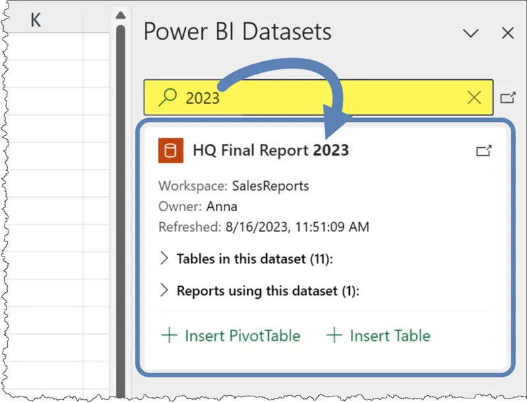Click the search magnifier icon
This screenshot has width=527, height=403.
click(x=169, y=98)
